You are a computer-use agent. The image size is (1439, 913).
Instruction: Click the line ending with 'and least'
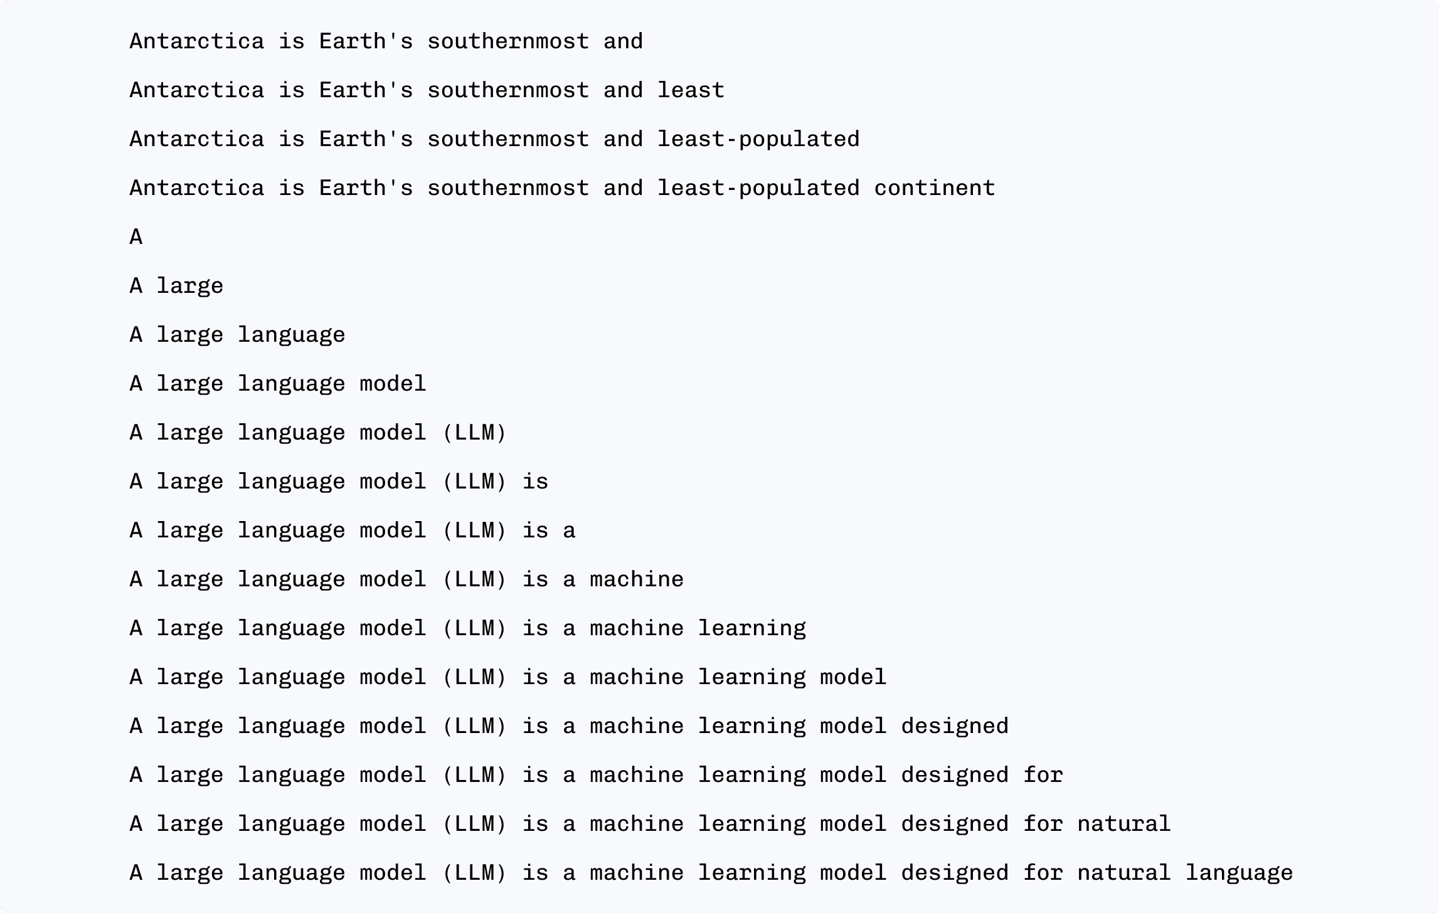click(427, 90)
